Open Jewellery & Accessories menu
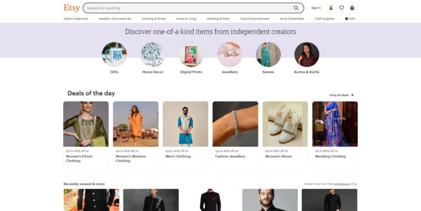 115,19
